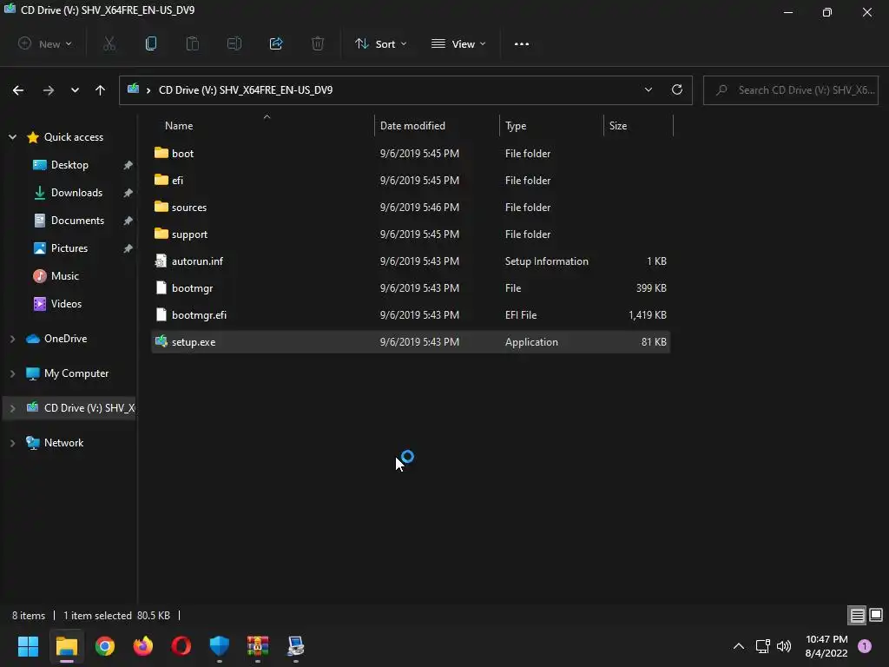Expand the Network tree node
The image size is (889, 667).
pos(12,443)
